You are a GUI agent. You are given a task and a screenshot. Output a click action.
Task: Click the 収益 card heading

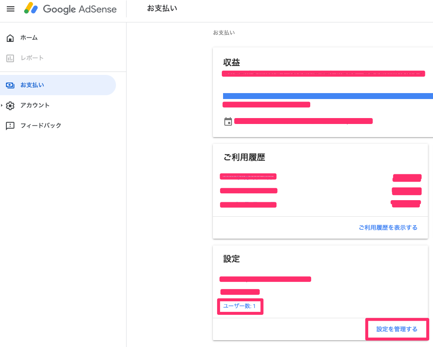coord(232,63)
